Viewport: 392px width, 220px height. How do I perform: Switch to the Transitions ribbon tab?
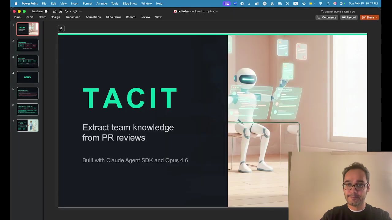point(73,17)
